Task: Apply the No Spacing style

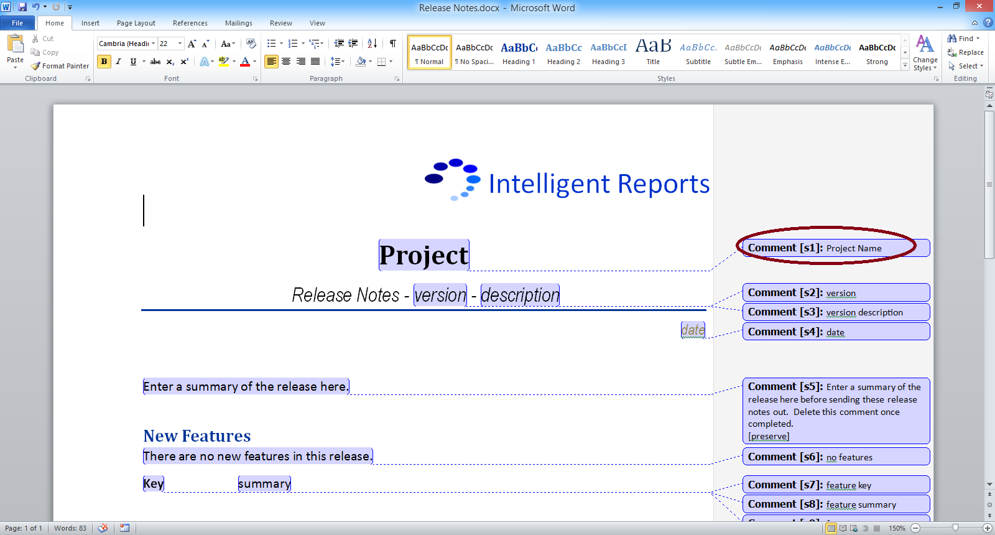Action: pos(474,53)
